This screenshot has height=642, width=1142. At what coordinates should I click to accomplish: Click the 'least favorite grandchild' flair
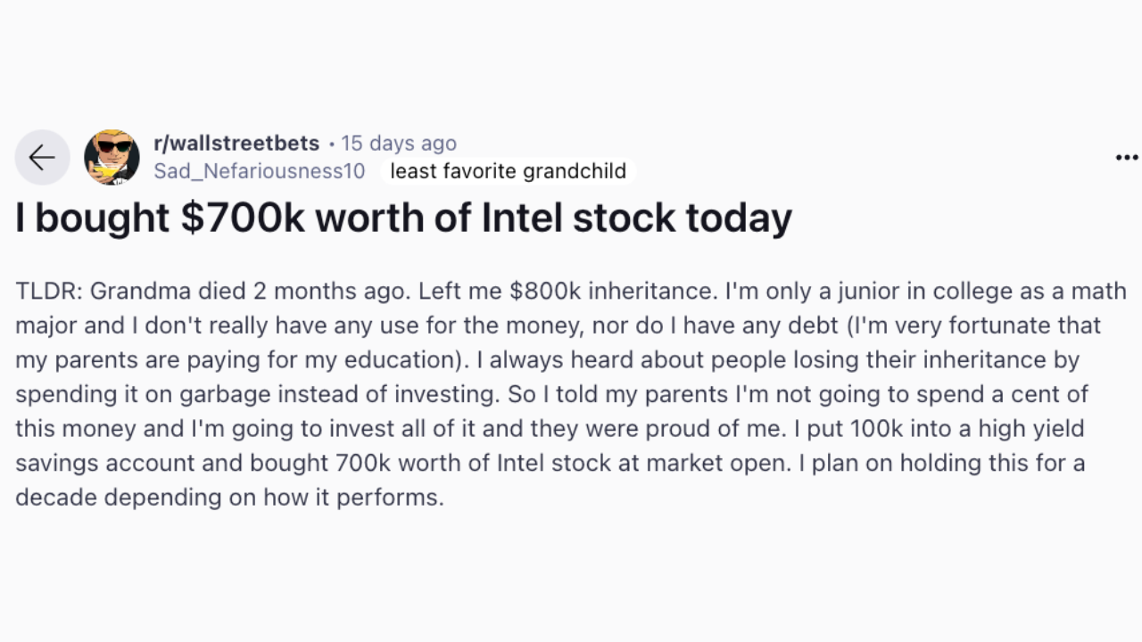point(508,171)
